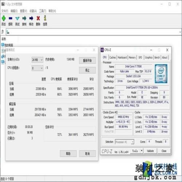
Task: Open the Tools (工具) menu in 7-Zip
Action: coord(43,11)
